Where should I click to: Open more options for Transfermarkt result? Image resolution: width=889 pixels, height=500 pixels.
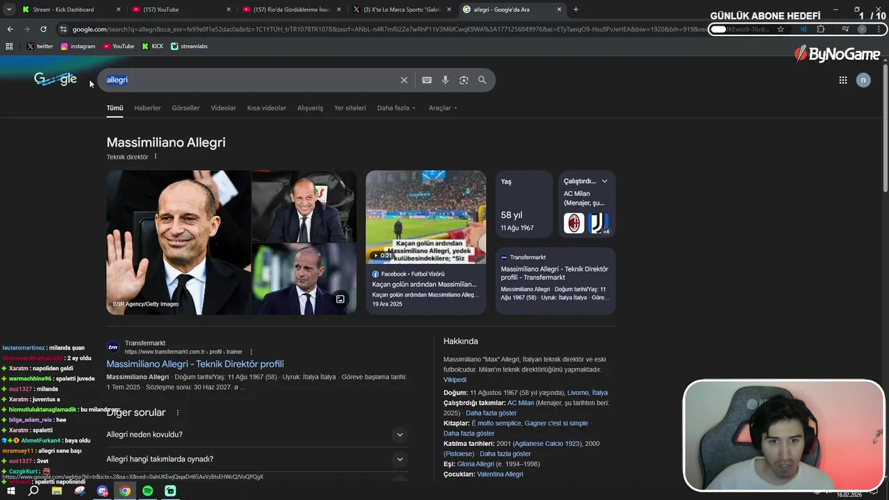[251, 352]
